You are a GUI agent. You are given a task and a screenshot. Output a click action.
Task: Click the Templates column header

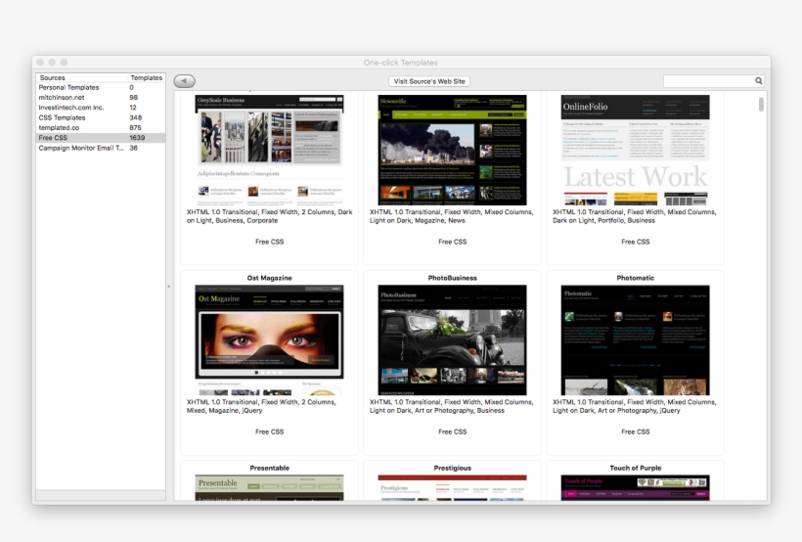click(147, 78)
